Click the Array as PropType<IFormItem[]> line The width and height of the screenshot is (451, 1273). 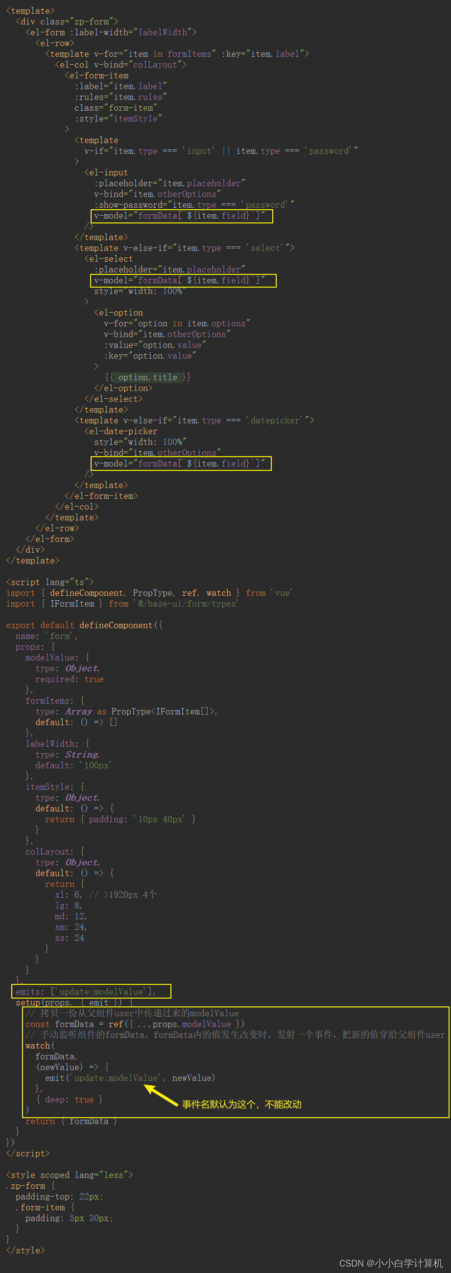[x=126, y=711]
